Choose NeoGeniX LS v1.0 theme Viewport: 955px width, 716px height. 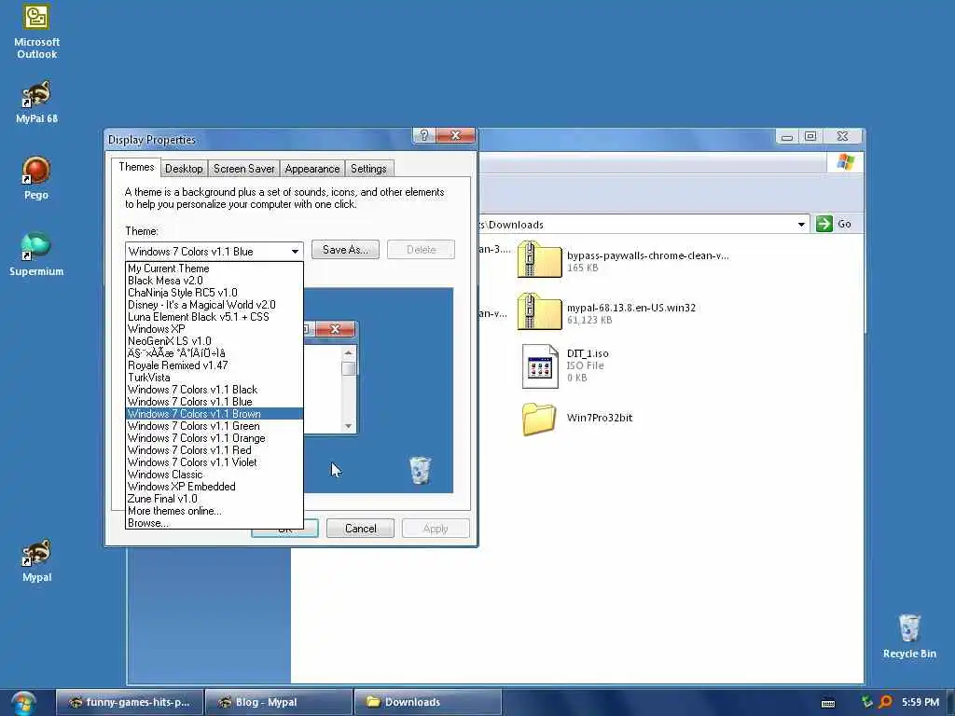point(214,341)
